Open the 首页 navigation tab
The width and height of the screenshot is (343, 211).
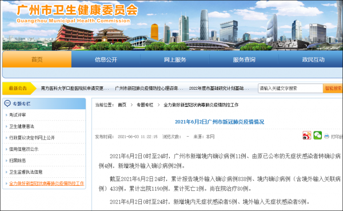point(37,59)
